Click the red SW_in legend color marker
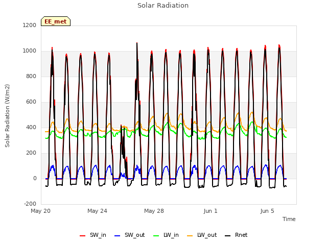Viewport: 327px width, 245px height. click(x=83, y=236)
